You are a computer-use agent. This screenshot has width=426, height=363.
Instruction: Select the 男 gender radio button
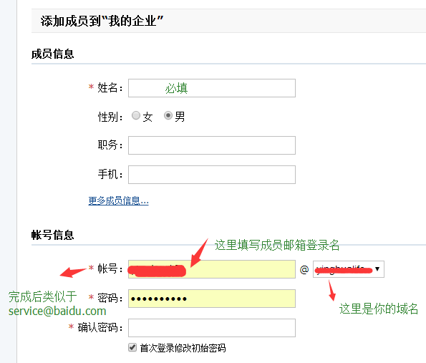(168, 115)
